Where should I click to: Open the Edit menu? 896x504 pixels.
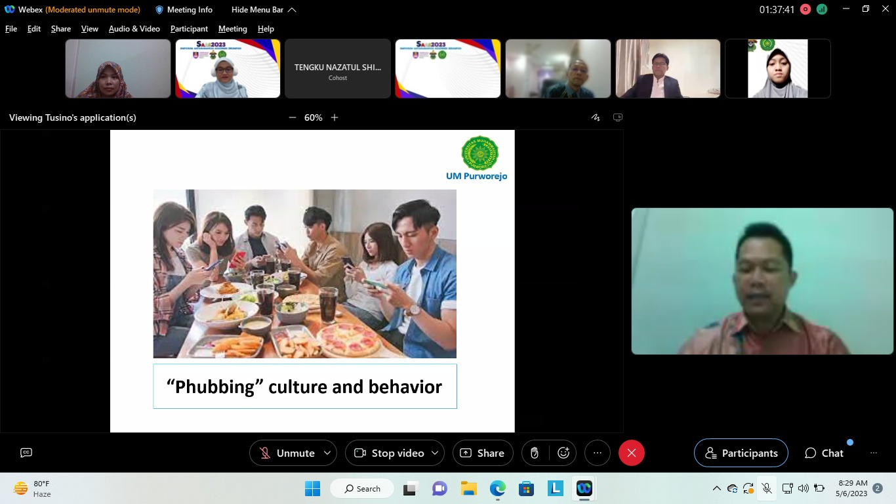pos(34,29)
